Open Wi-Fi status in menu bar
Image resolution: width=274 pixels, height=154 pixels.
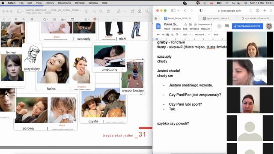(227, 3)
